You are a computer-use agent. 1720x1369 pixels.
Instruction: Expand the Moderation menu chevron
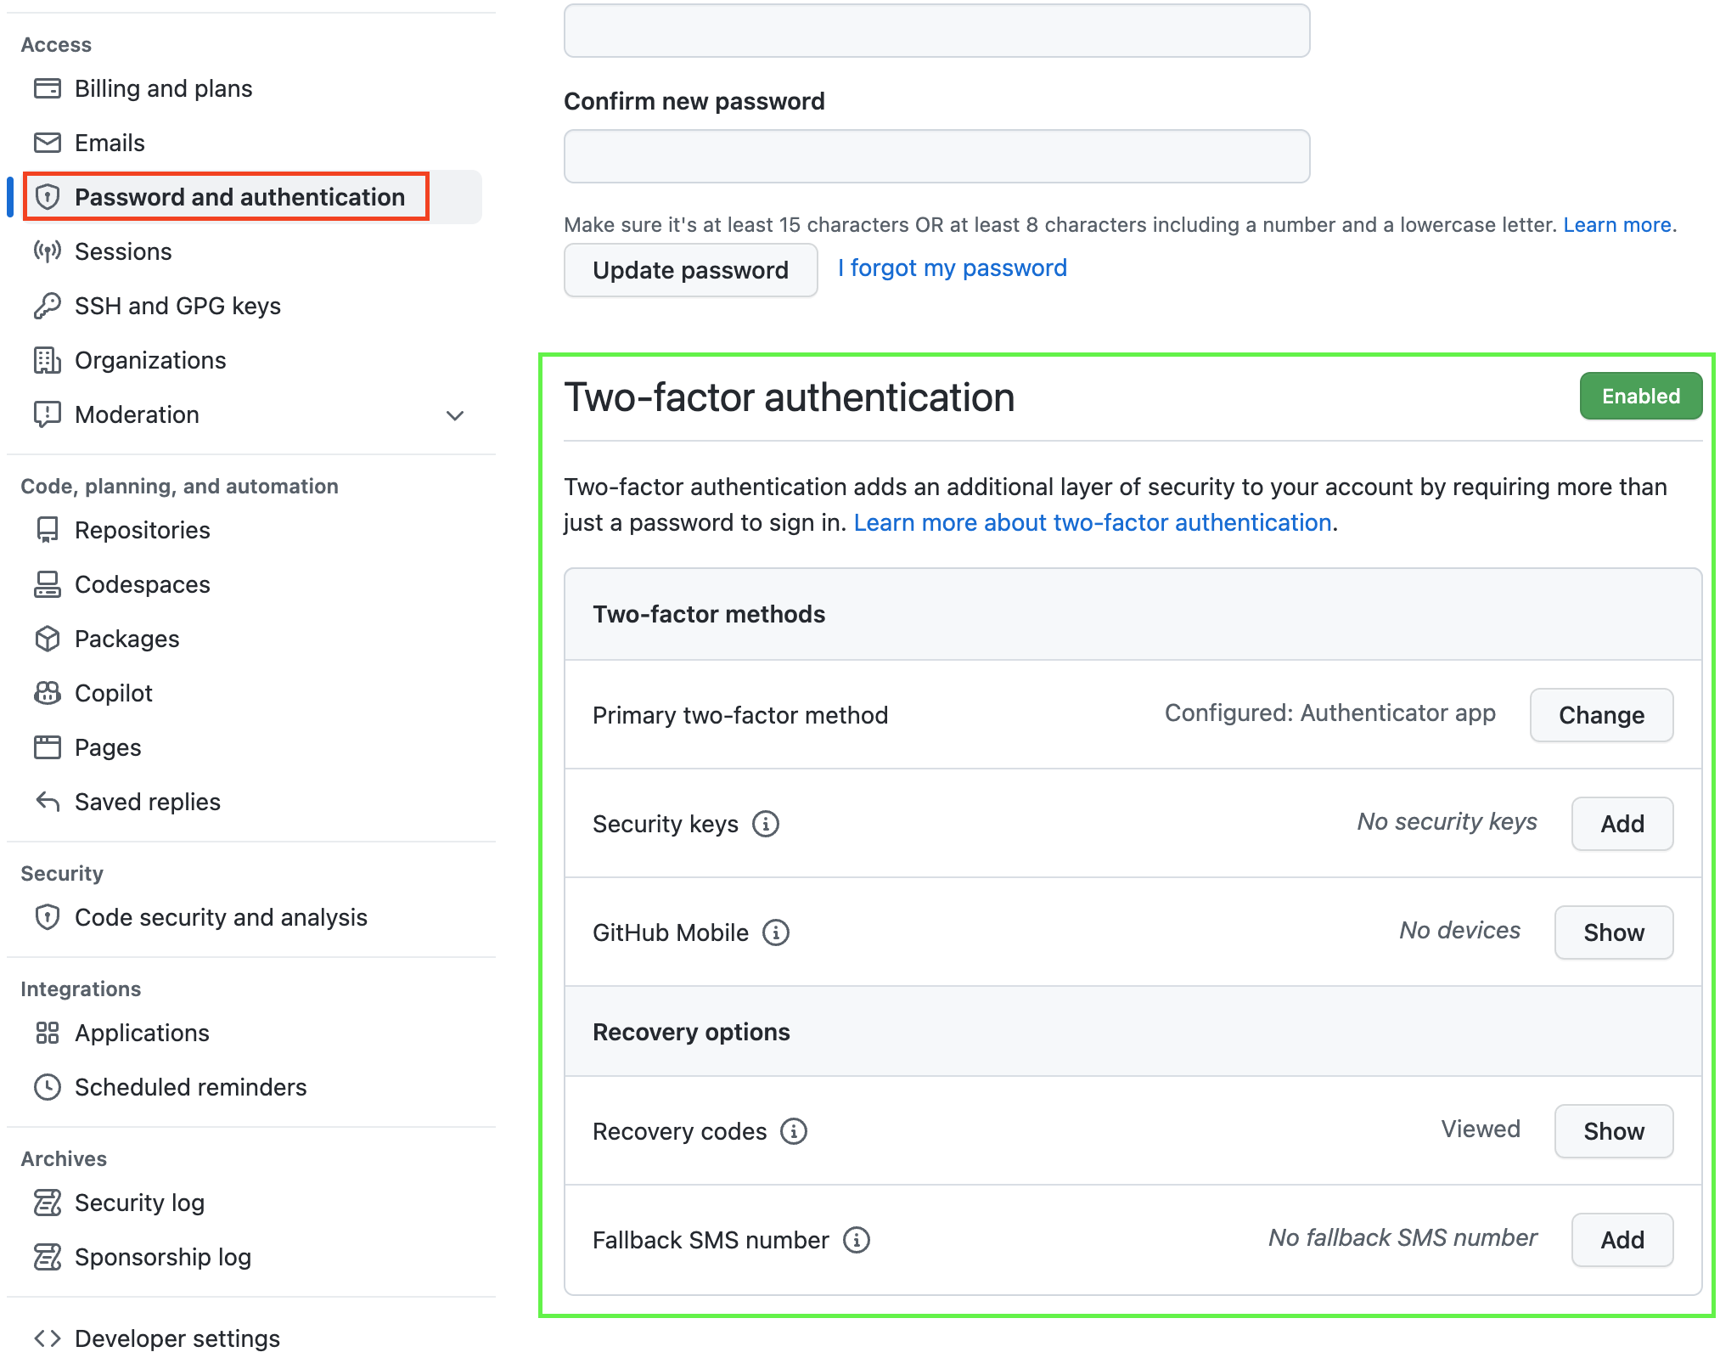455,415
